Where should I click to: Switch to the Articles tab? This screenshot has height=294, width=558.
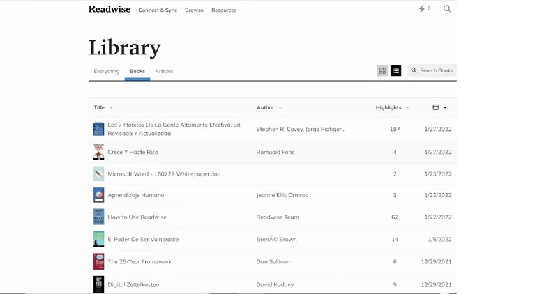(x=164, y=71)
